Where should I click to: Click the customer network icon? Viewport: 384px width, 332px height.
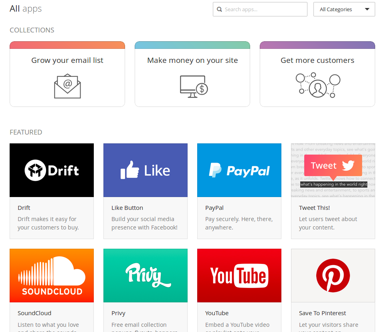click(318, 85)
